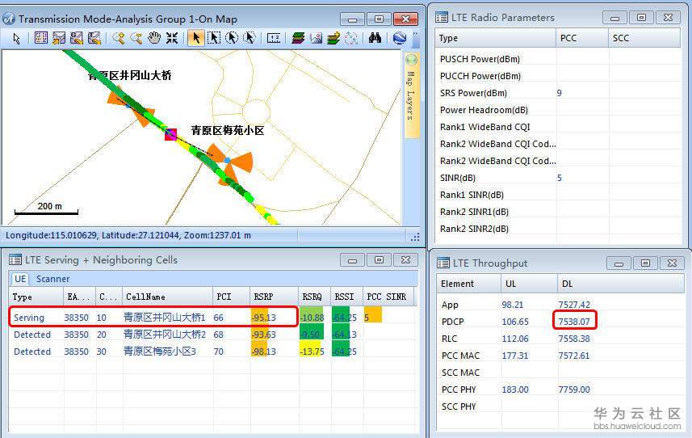Click the Power Headroom(dB) parameter row

tap(557, 110)
